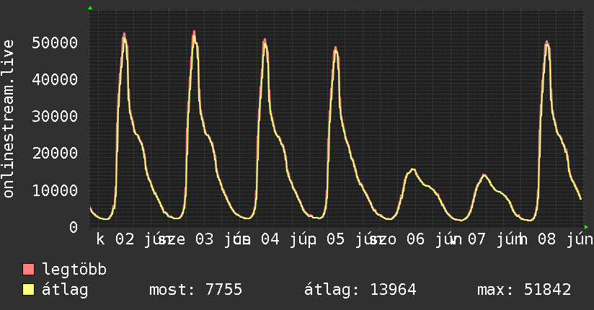Click the 06 date label on x-axis
This screenshot has height=310, width=594.
point(415,239)
